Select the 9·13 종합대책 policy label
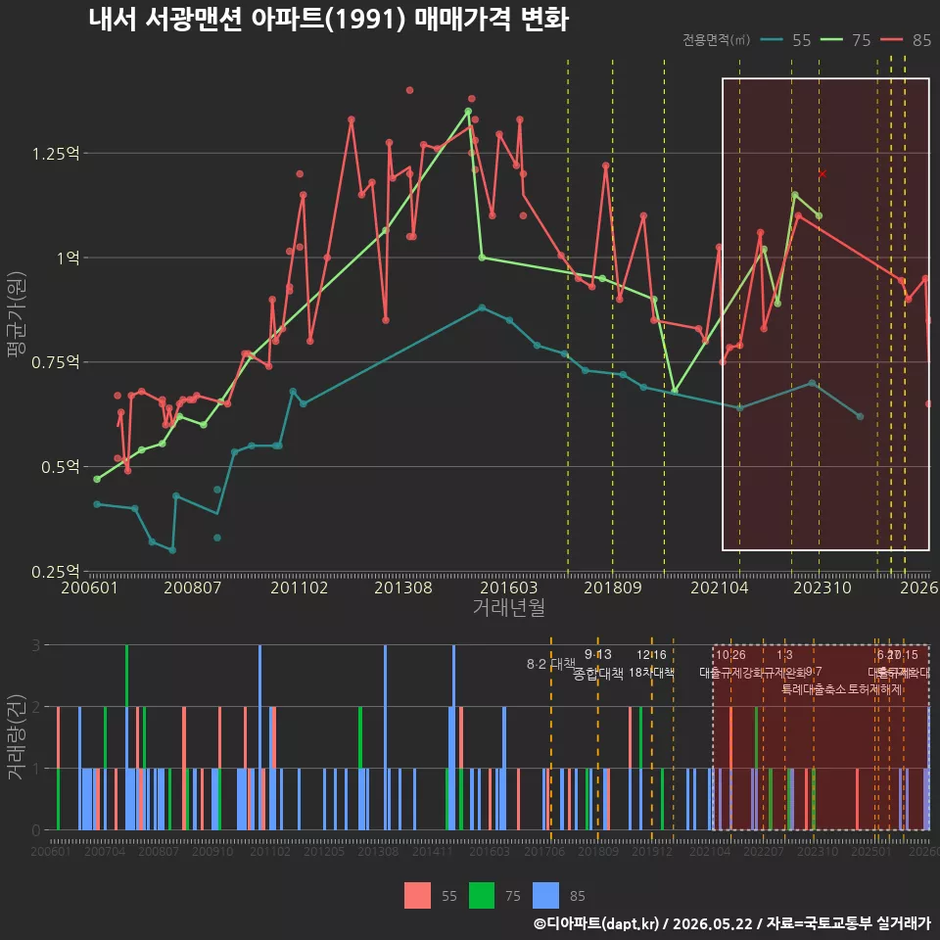The height and width of the screenshot is (940, 940). [x=598, y=664]
